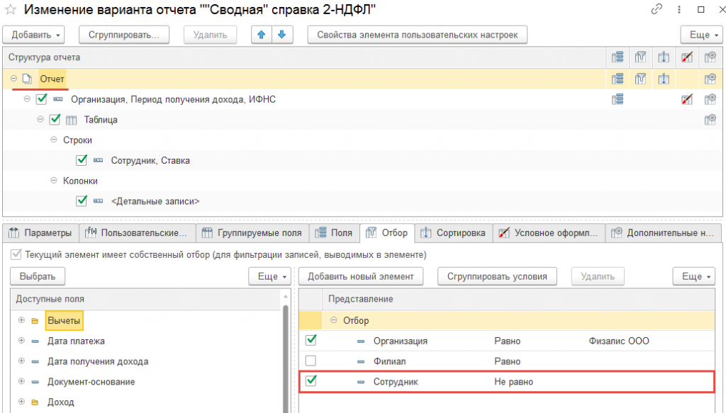726x413 pixels.
Task: Open the Дополнительные настройки tab
Action: click(x=663, y=233)
